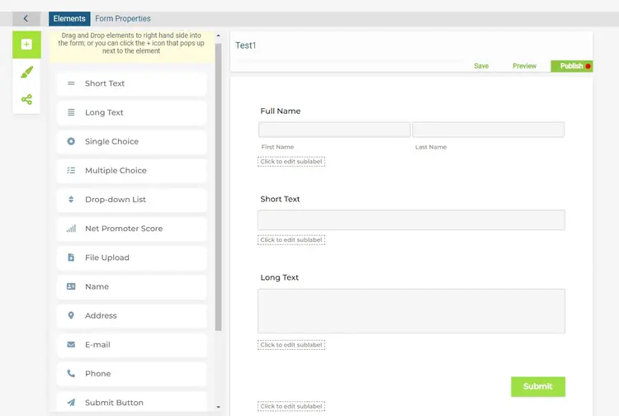The height and width of the screenshot is (416, 619).
Task: Click the back arrow chevron
Action: tap(26, 18)
